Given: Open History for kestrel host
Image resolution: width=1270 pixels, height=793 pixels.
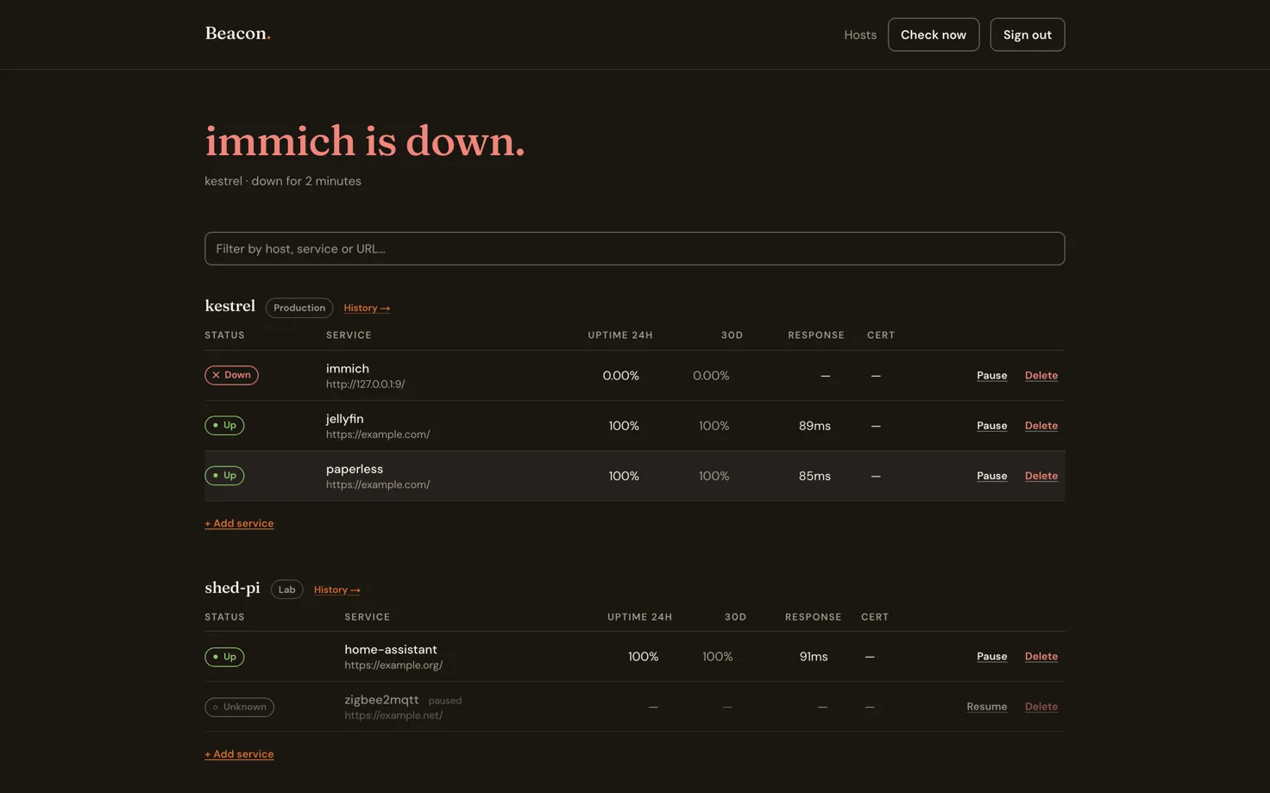Looking at the screenshot, I should (367, 308).
